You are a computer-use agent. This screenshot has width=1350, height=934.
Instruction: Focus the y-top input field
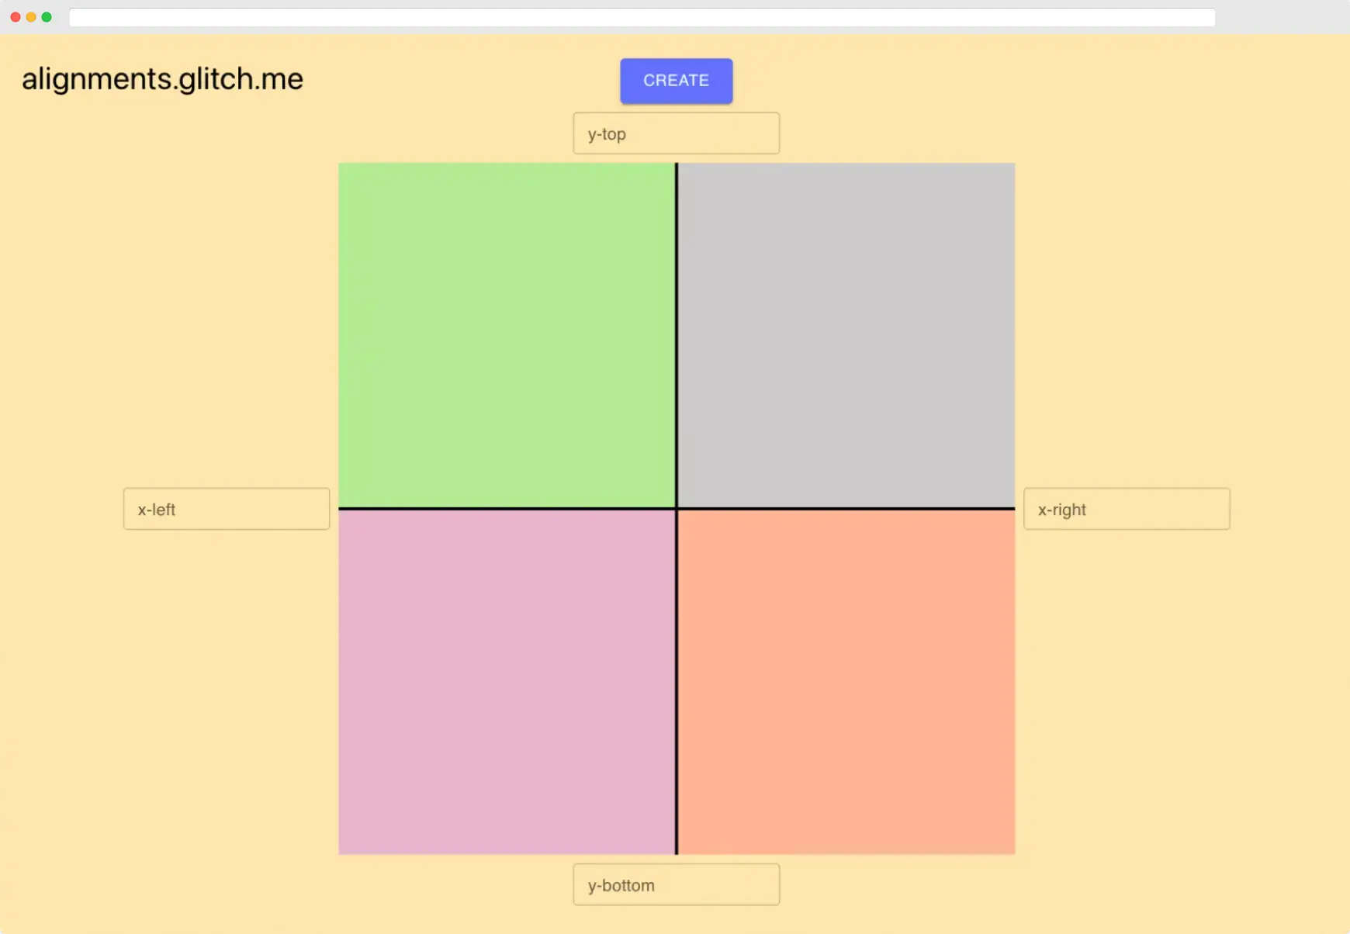(676, 133)
